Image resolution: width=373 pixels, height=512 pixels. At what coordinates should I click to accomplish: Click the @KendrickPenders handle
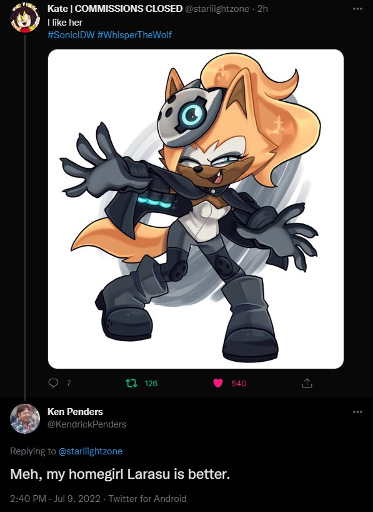coord(87,424)
